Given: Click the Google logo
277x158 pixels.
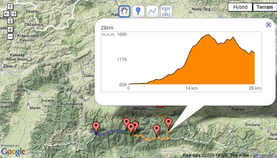Looking at the screenshot, I should 13,152.
